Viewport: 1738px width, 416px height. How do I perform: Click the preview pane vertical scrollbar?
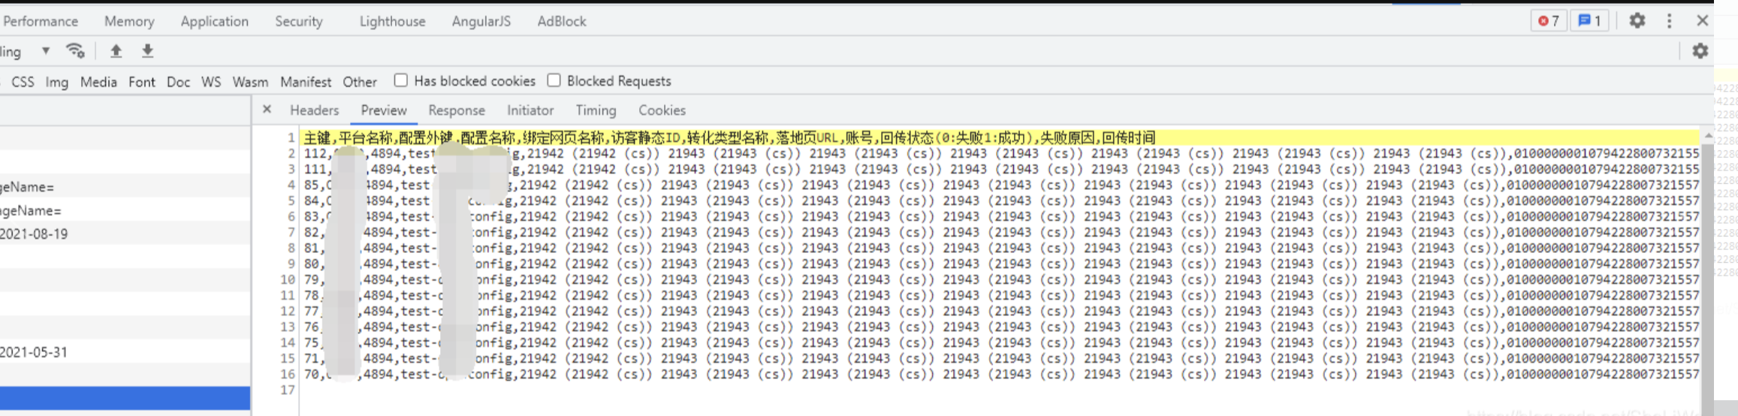click(1707, 263)
